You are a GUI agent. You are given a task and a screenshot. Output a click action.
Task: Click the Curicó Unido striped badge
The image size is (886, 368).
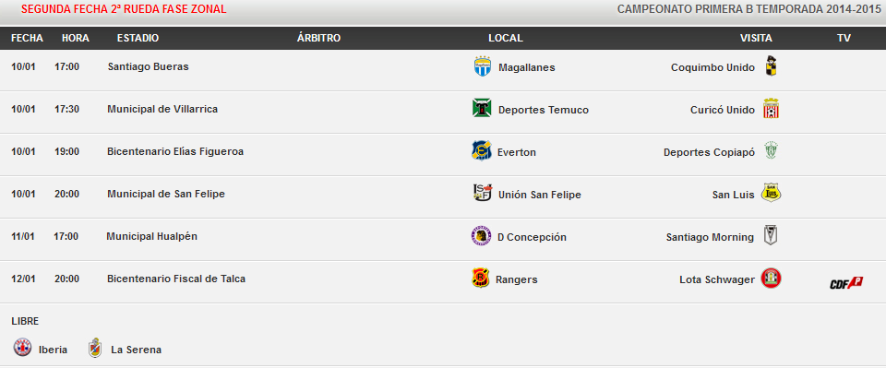click(771, 108)
